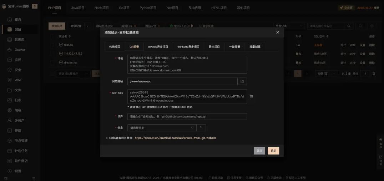Click the 确定 confirm button
This screenshot has height=181, width=384.
[274, 151]
